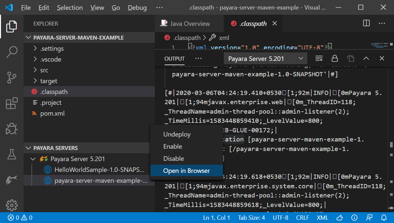The image size is (394, 223).
Task: Choose Open in Browser from the context menu
Action: pyautogui.click(x=187, y=170)
